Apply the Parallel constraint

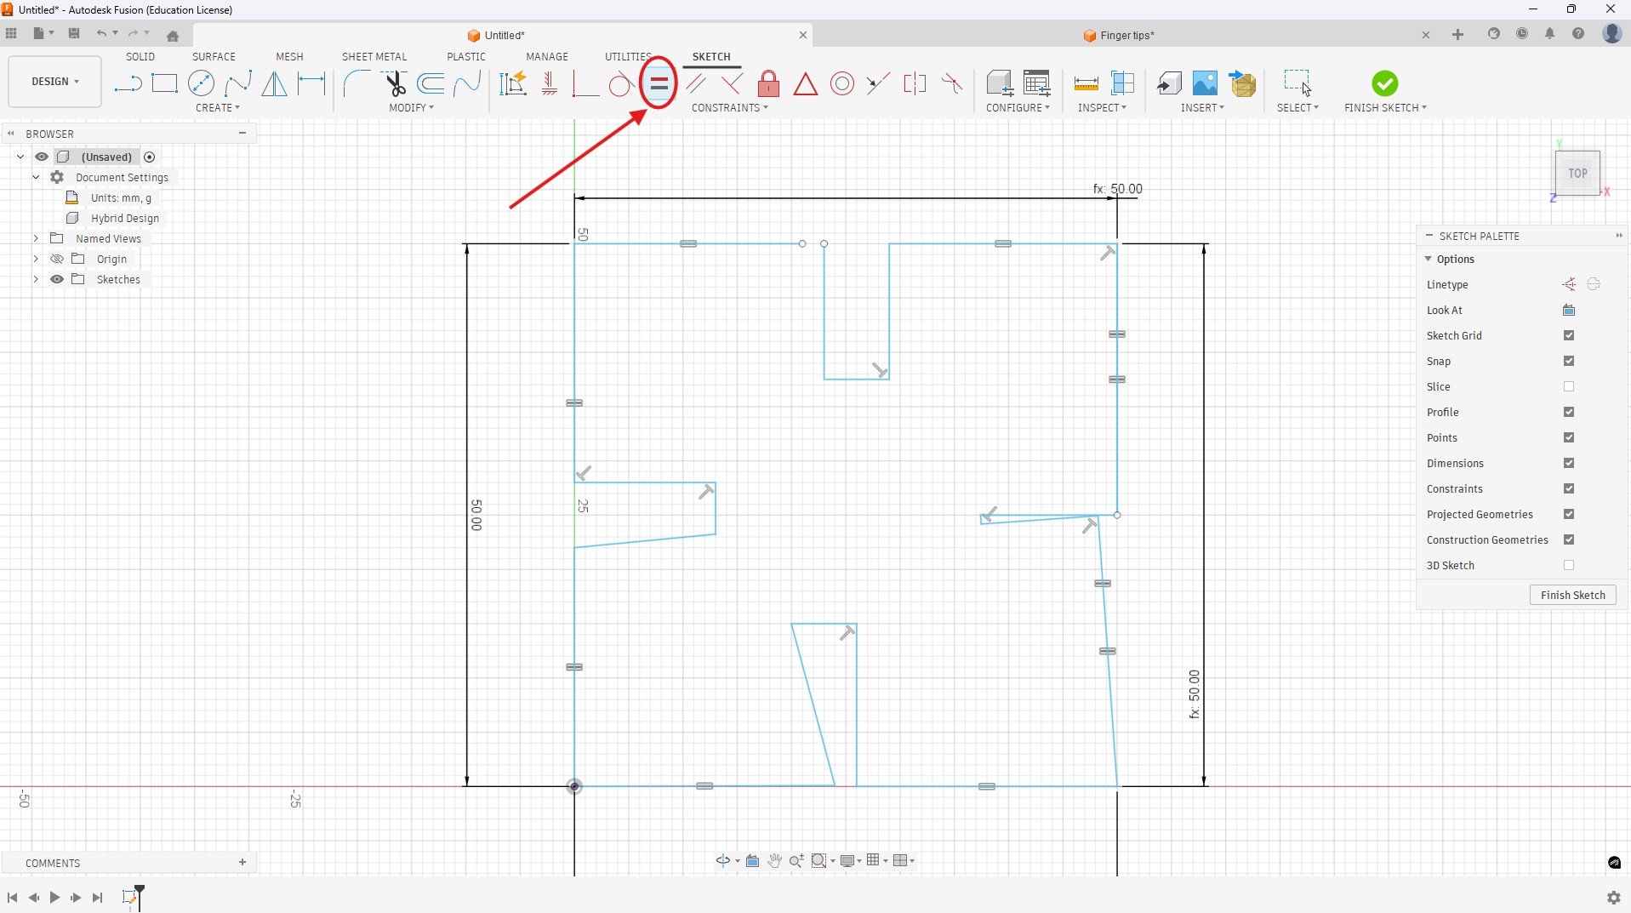coord(696,83)
